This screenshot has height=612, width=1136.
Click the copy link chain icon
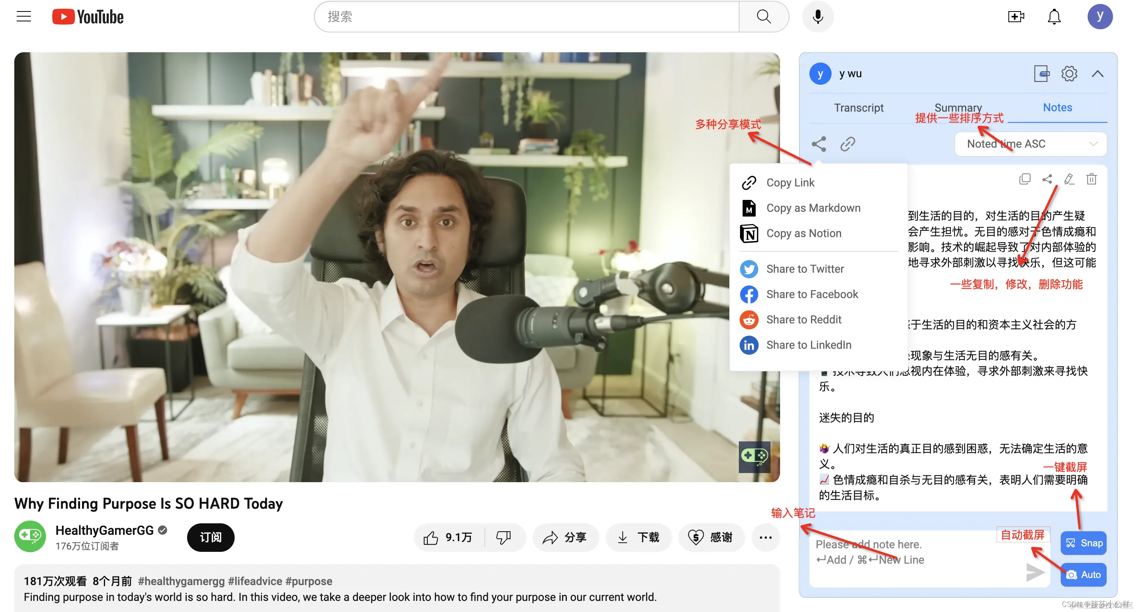847,144
